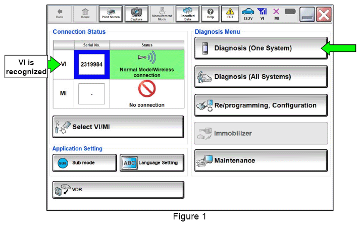Select Diagnosis (All Systems)
This screenshot has width=361, height=226.
(261, 77)
